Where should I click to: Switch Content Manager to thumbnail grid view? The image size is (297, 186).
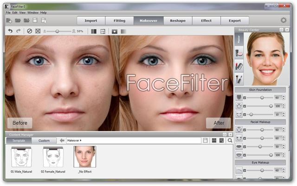[x=214, y=141]
